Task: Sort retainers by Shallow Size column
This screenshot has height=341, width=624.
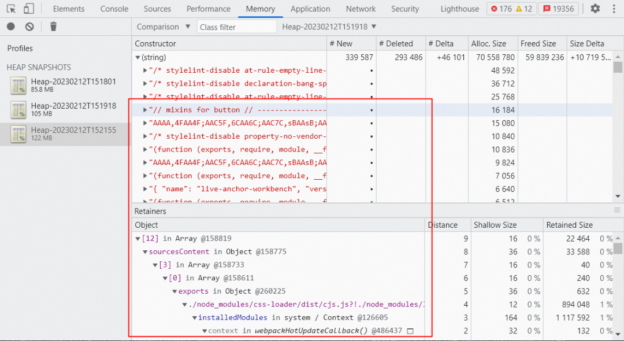Action: [507, 225]
